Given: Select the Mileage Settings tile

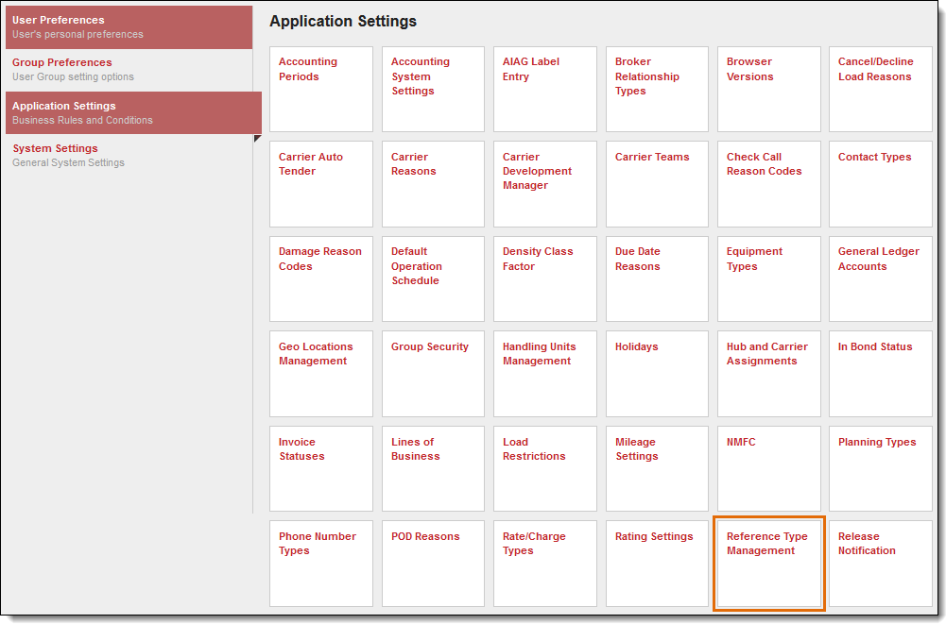Looking at the screenshot, I should click(657, 468).
